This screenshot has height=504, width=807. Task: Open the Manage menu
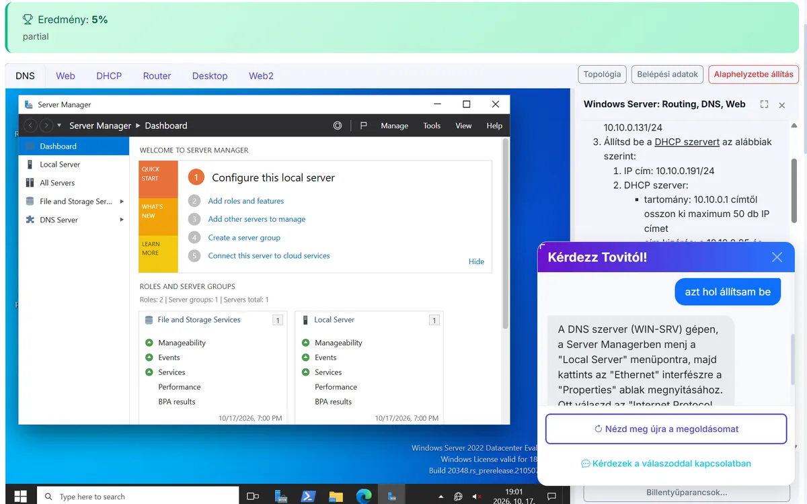(x=394, y=126)
